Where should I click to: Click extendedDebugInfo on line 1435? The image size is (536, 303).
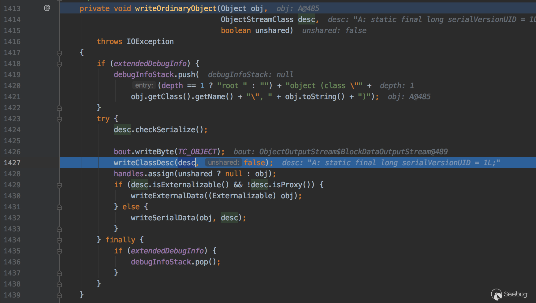pyautogui.click(x=167, y=251)
